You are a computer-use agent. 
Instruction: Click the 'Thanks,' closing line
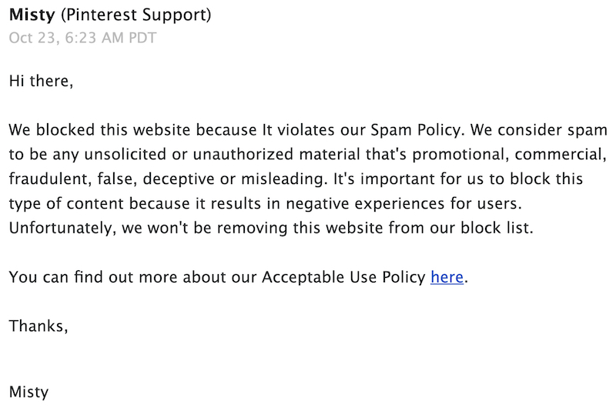38,326
